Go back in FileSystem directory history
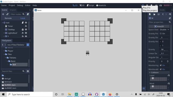 (3, 45)
